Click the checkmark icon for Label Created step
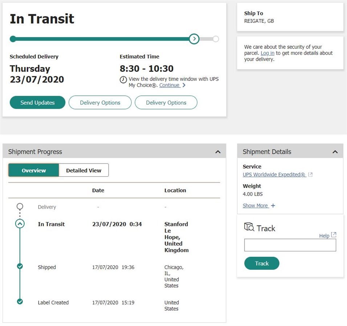The image size is (347, 326). pyautogui.click(x=20, y=301)
